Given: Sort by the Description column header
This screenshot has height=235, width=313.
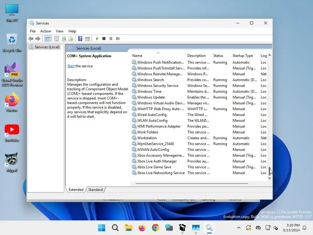Looking at the screenshot, I should click(198, 56).
